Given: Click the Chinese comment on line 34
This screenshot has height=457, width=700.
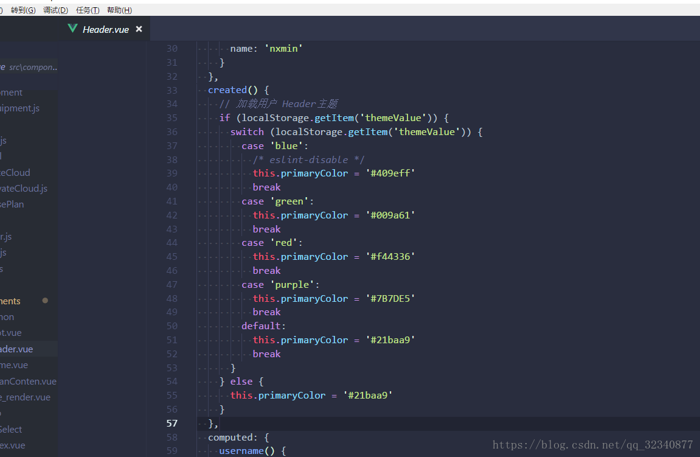Looking at the screenshot, I should pos(279,104).
